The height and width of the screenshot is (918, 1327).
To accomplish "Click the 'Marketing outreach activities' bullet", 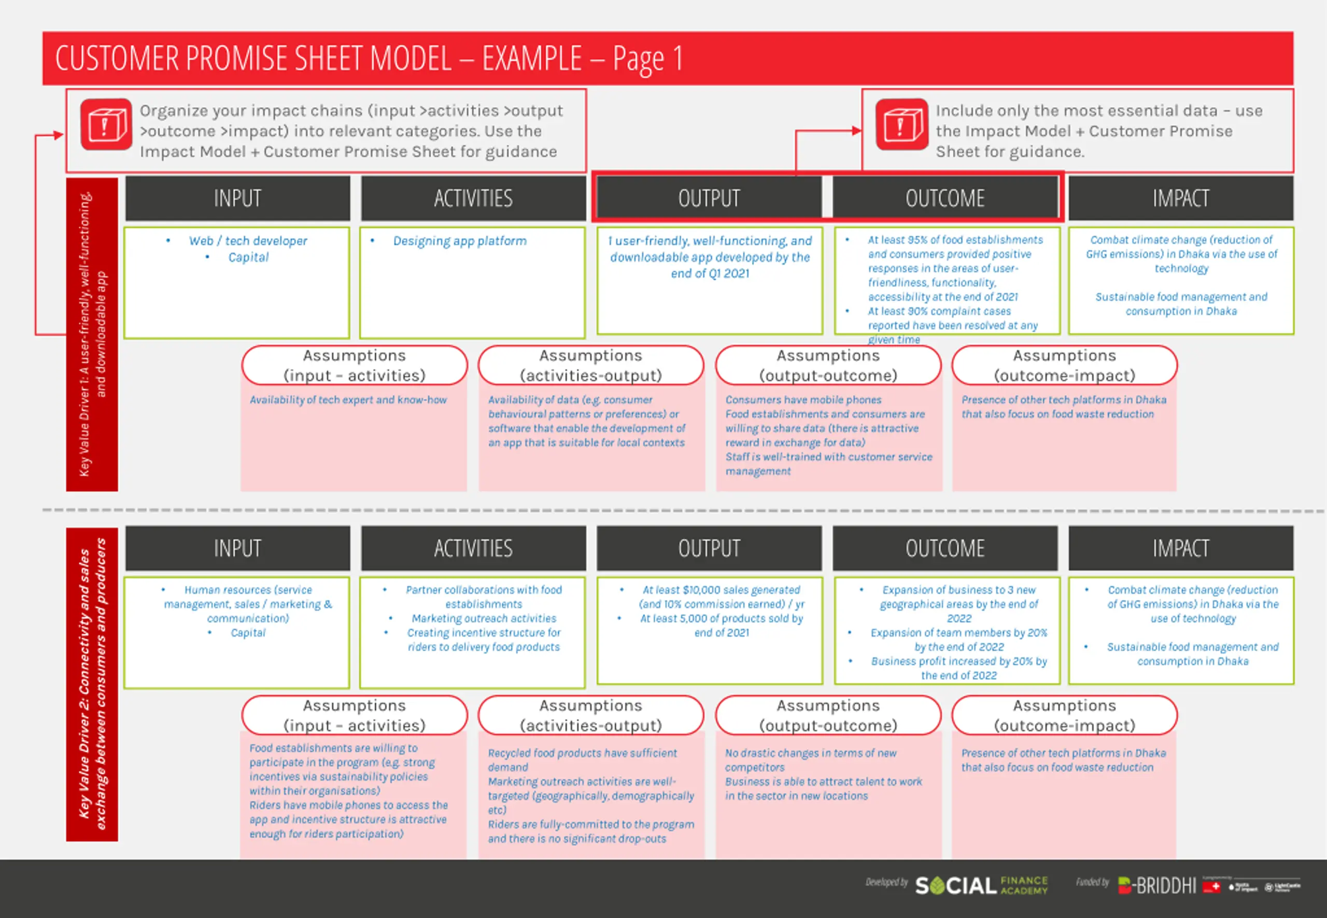I will (484, 619).
